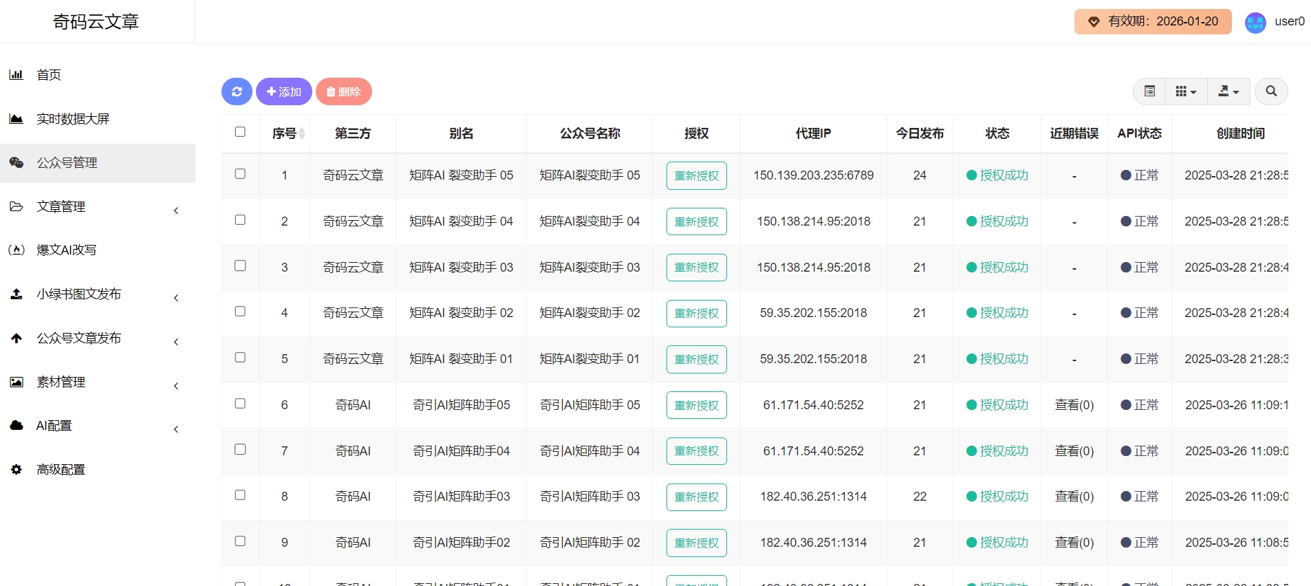Check the select-all checkbox in table header
Viewport: 1311px width, 586px height.
click(240, 132)
